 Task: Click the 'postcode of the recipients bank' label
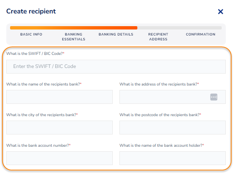pyautogui.click(x=159, y=115)
